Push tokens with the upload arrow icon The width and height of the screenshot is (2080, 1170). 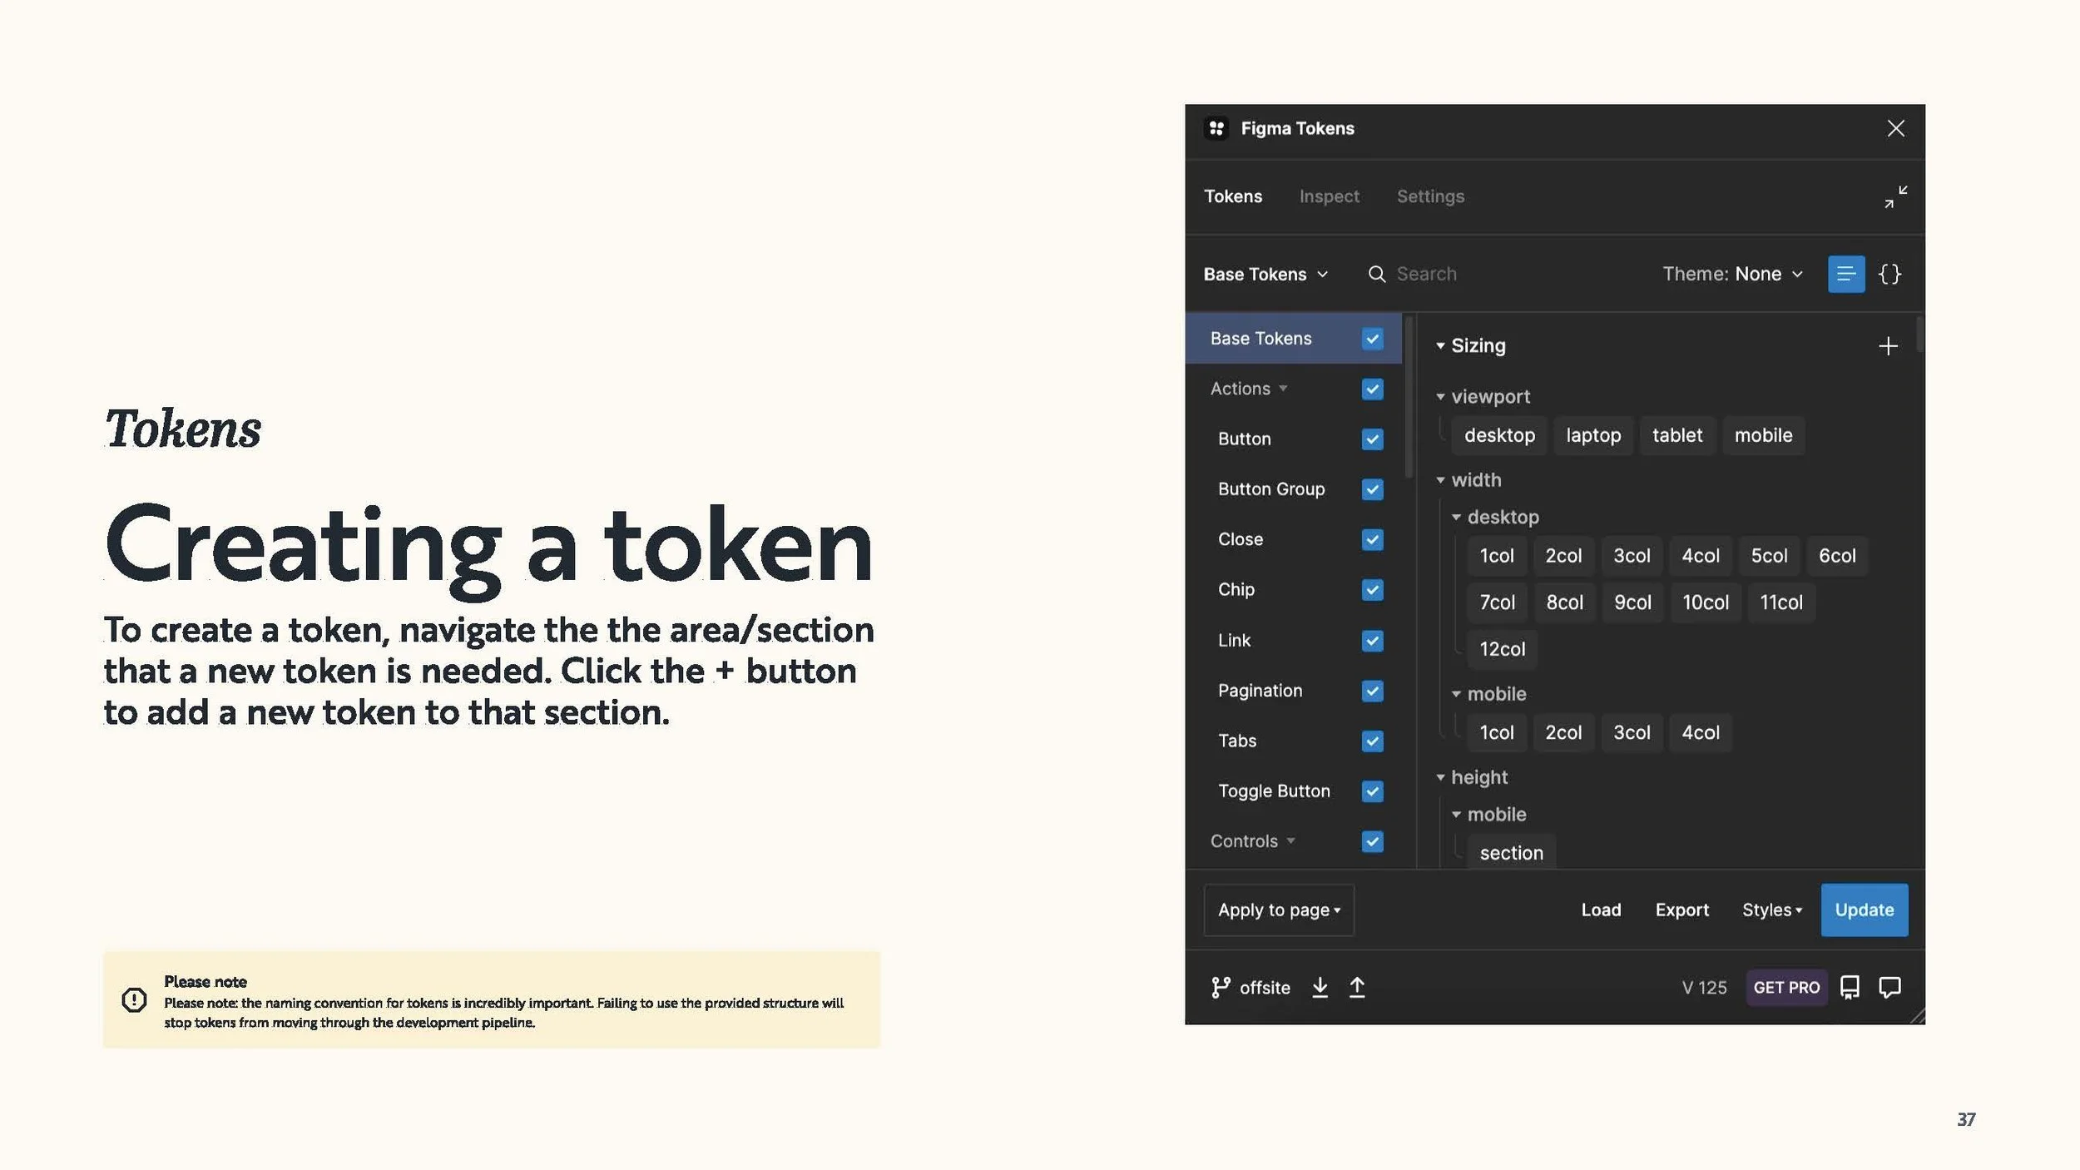[1357, 987]
